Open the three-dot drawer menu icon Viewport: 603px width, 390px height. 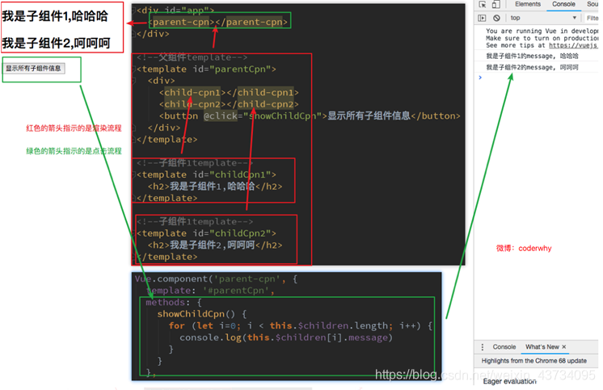click(483, 347)
